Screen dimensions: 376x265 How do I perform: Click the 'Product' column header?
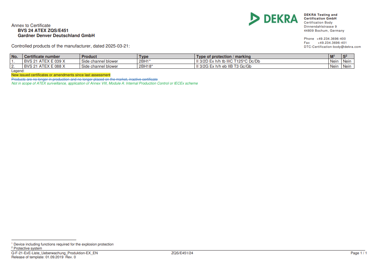[108, 57]
